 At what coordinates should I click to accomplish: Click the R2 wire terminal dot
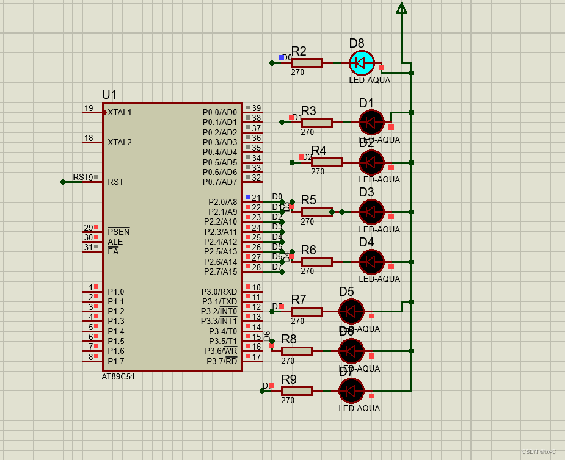point(272,63)
